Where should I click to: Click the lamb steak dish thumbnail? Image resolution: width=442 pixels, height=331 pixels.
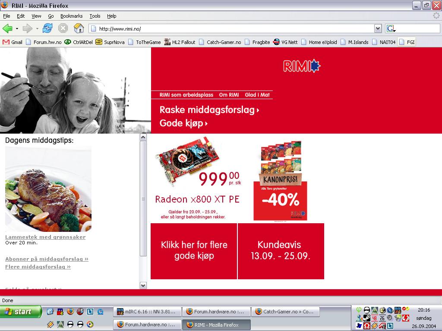[x=48, y=189]
